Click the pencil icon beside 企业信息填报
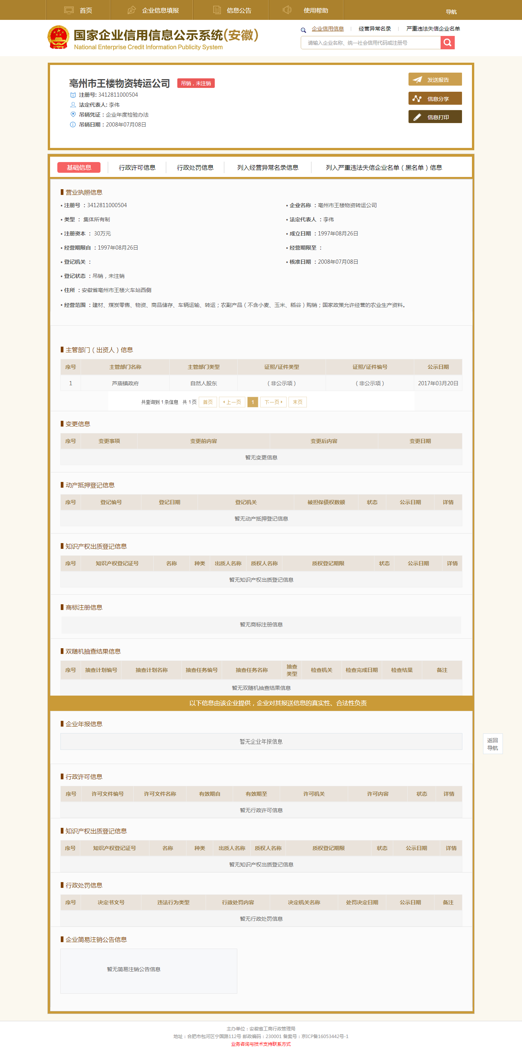This screenshot has height=1048, width=522. point(131,10)
